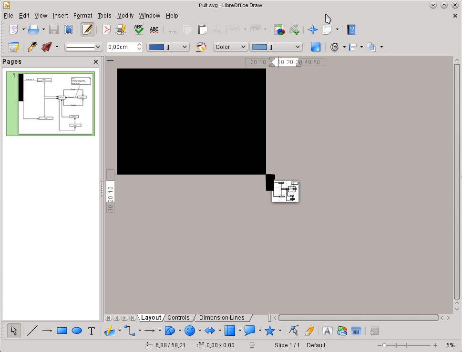The height and width of the screenshot is (352, 462).
Task: Click the Spelling check icon
Action: tap(139, 30)
